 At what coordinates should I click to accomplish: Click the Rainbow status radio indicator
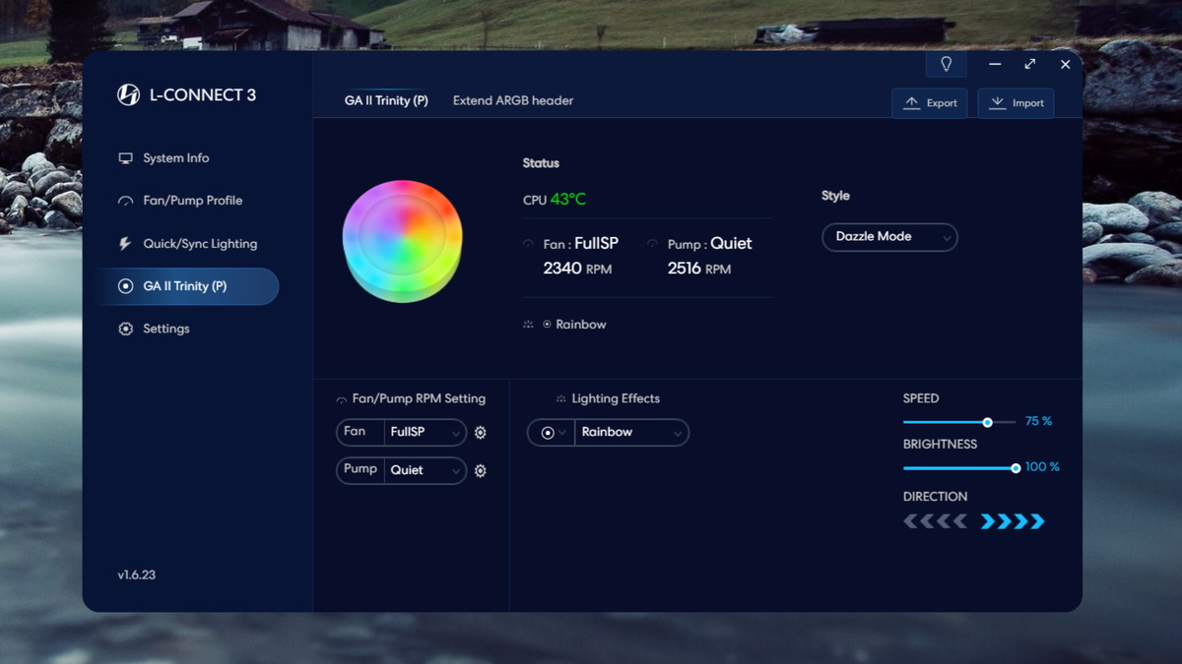pyautogui.click(x=547, y=325)
